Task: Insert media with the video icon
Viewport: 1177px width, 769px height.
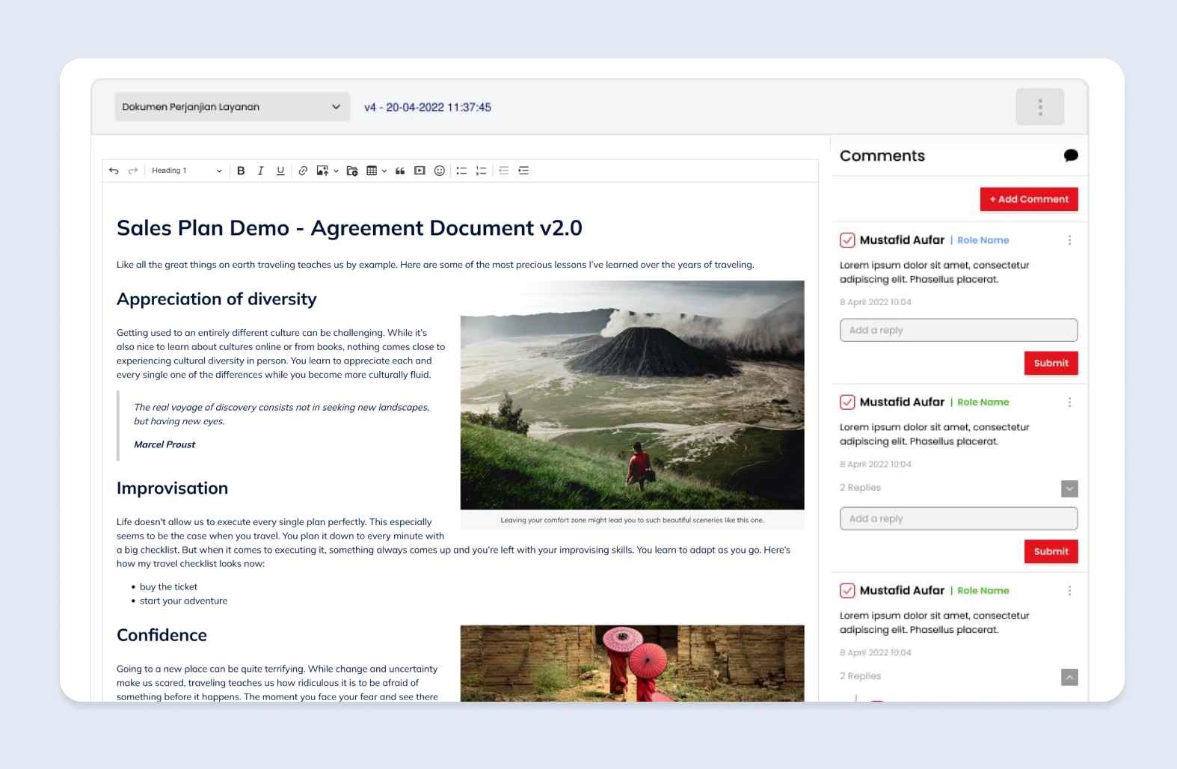Action: point(420,171)
